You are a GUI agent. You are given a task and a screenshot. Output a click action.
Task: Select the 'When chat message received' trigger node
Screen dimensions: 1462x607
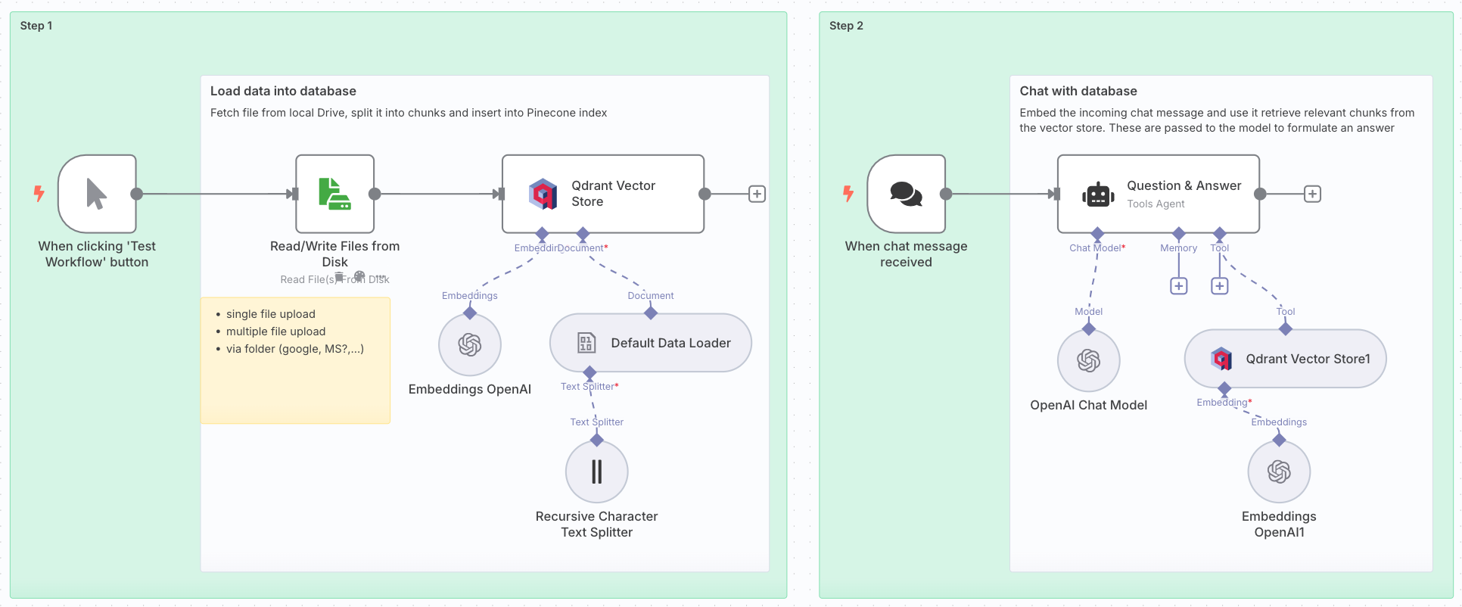[x=907, y=194]
